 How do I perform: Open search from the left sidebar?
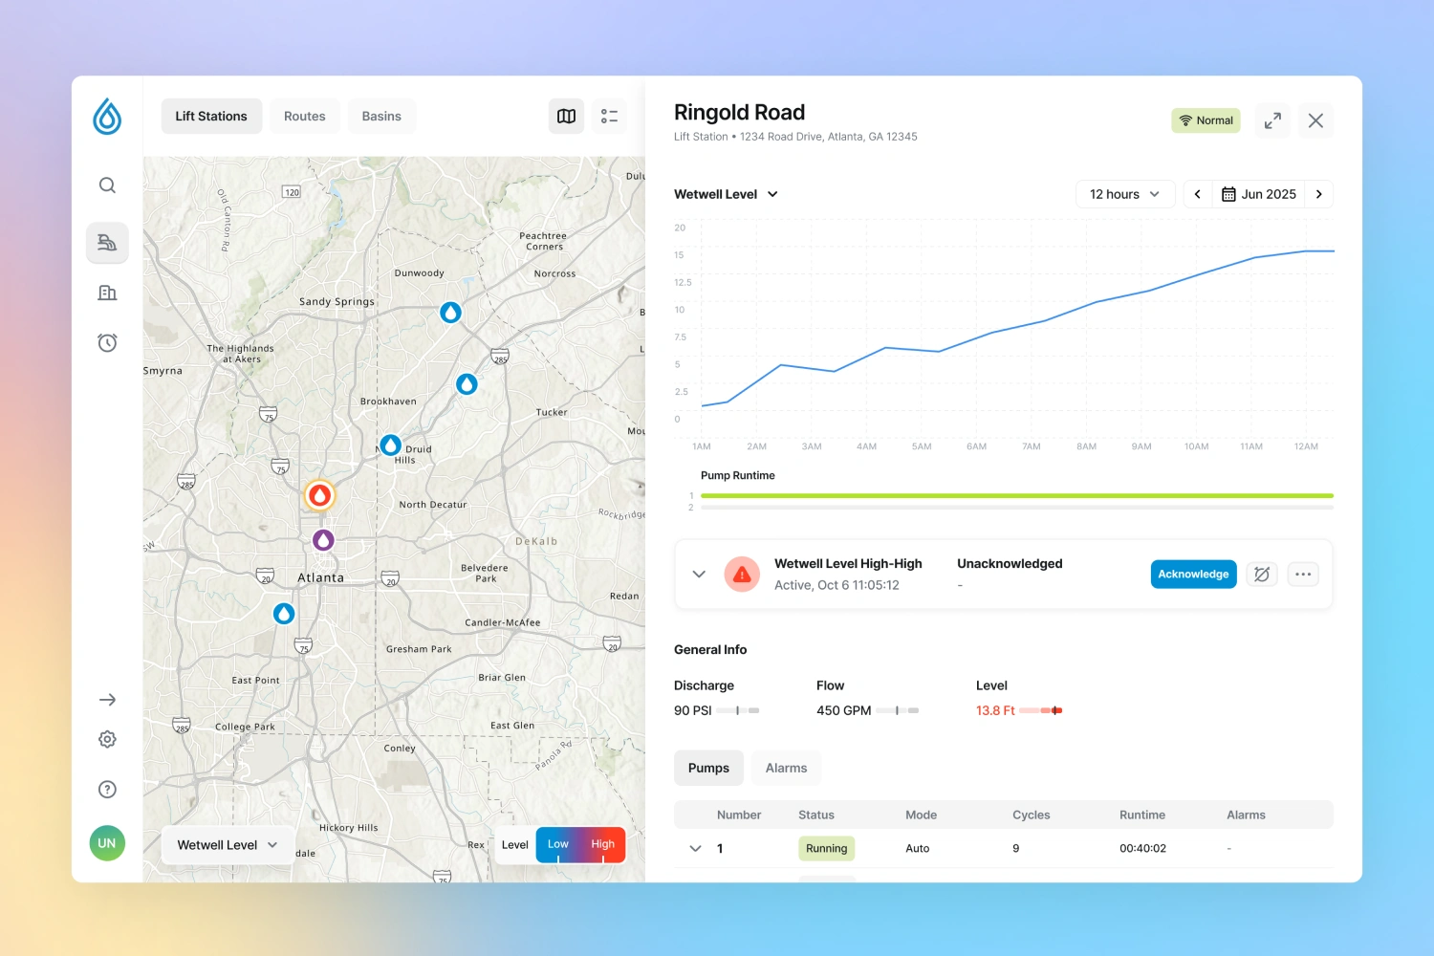click(107, 185)
